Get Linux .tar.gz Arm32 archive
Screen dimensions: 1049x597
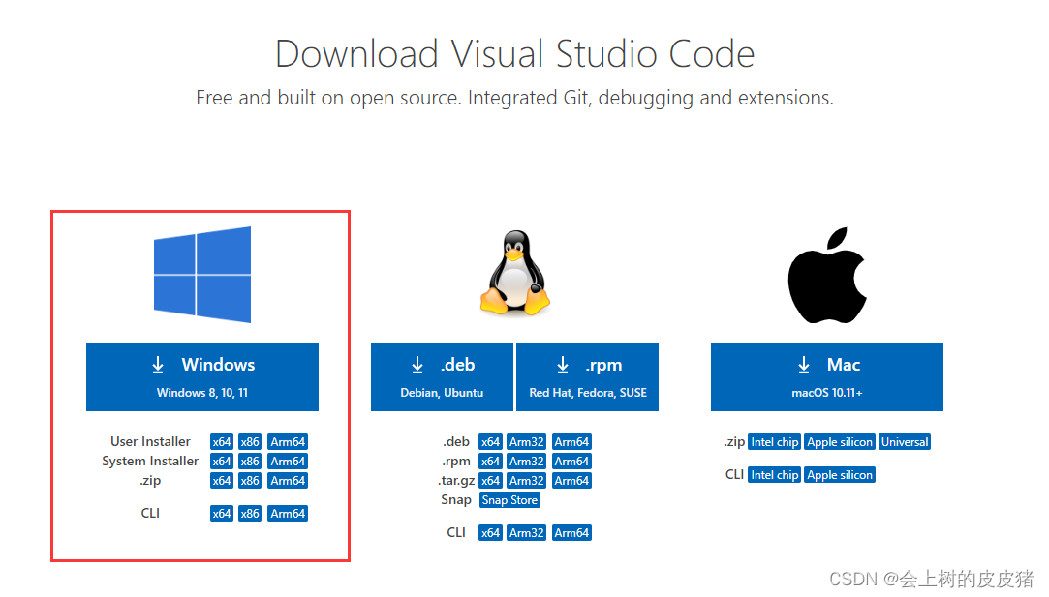click(527, 481)
